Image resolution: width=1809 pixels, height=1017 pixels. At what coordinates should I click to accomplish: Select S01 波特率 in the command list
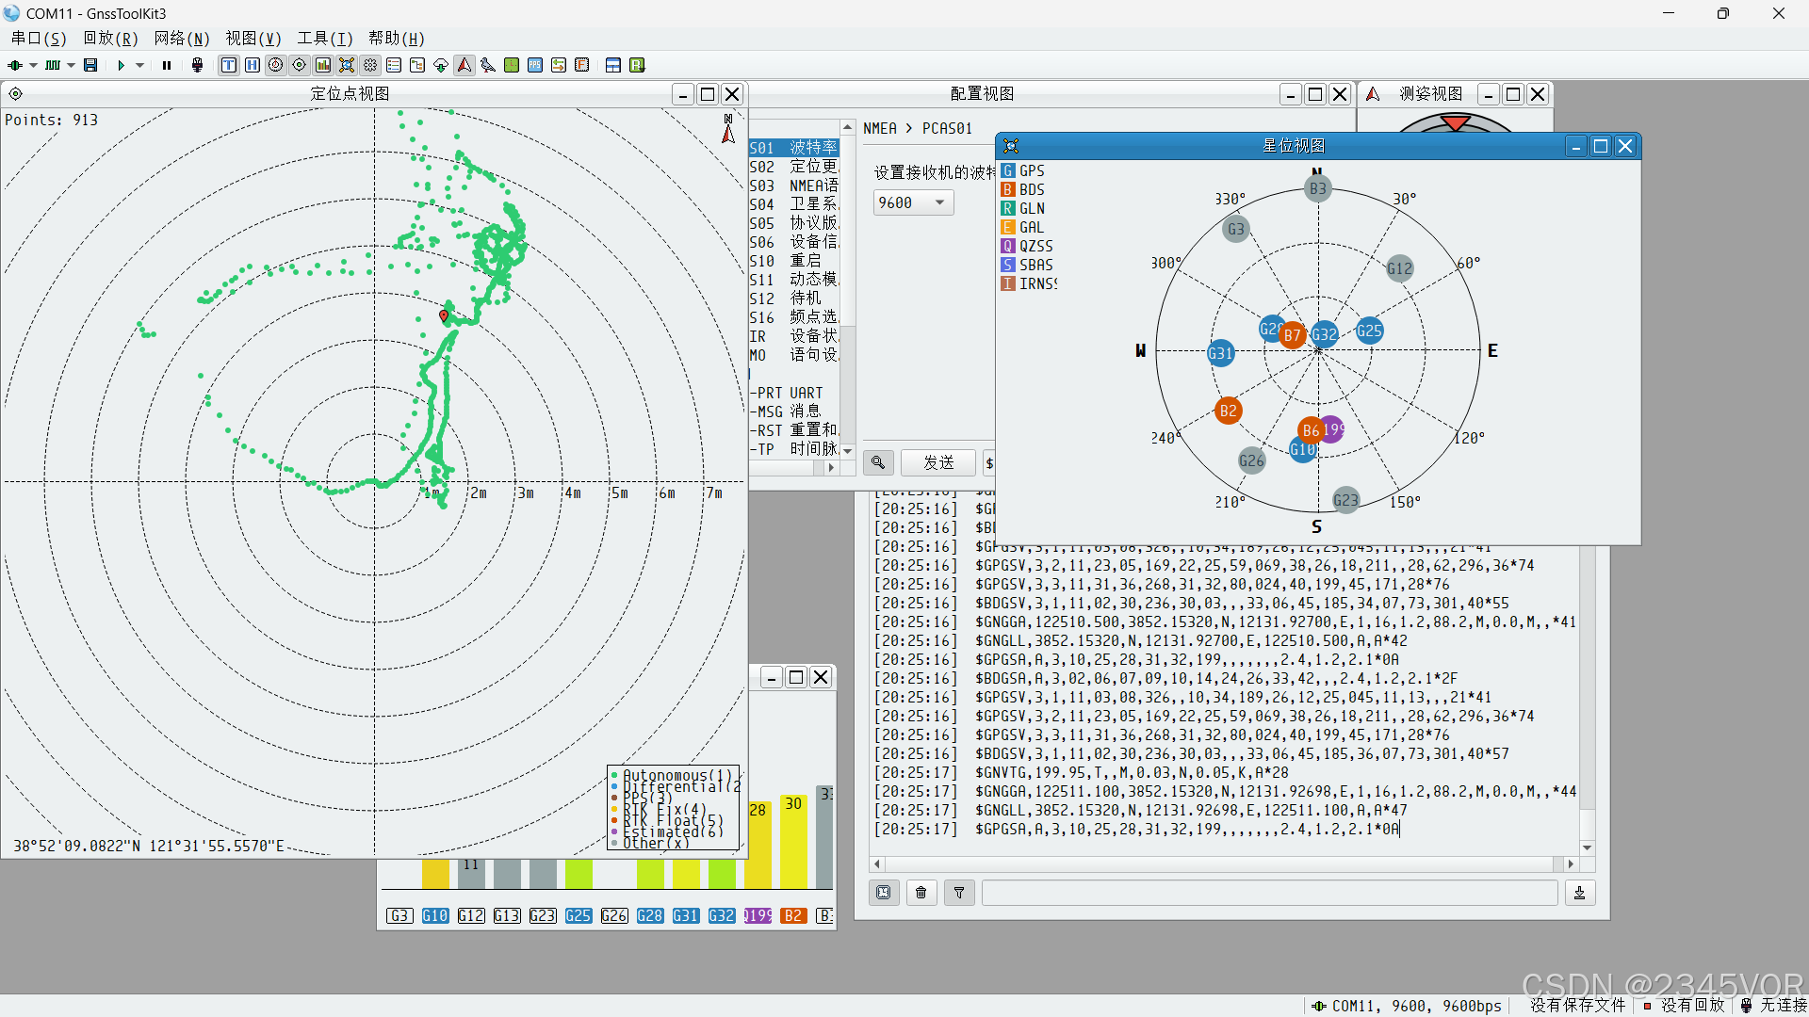(794, 148)
